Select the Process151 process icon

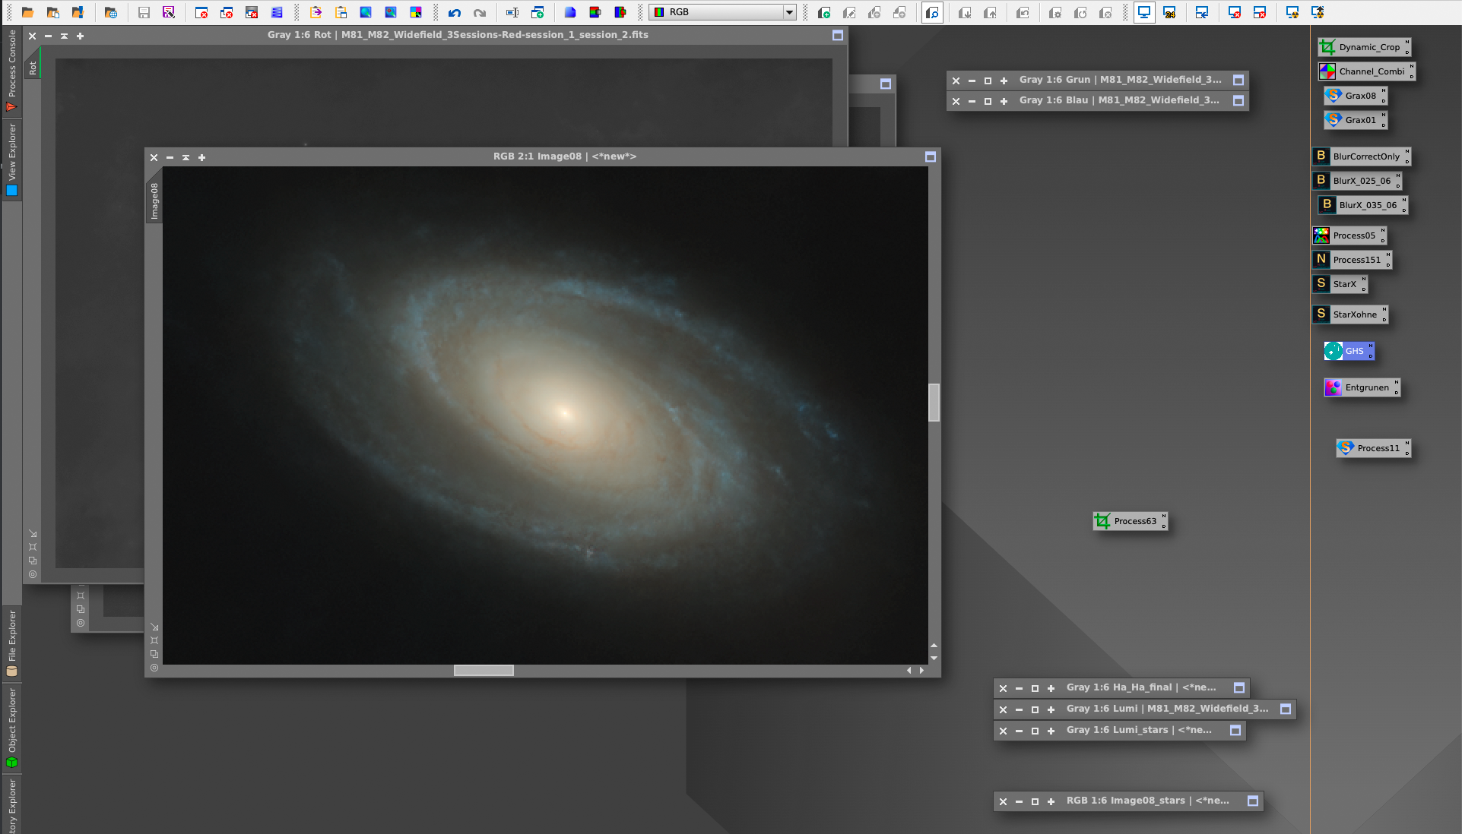(x=1352, y=260)
